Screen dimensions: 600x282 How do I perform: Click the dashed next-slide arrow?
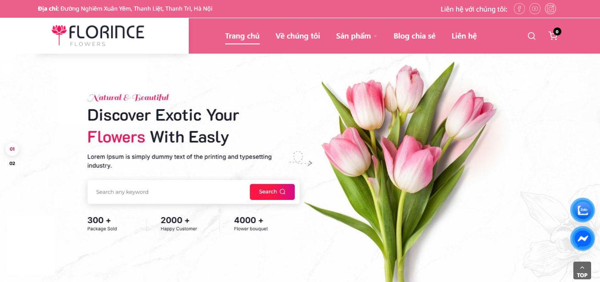301,159
